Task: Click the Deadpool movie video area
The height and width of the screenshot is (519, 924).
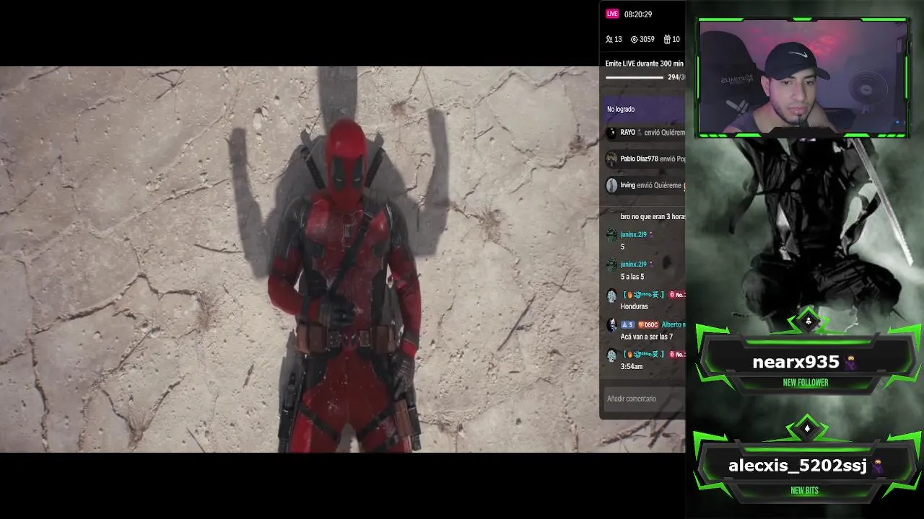Action: tap(300, 259)
